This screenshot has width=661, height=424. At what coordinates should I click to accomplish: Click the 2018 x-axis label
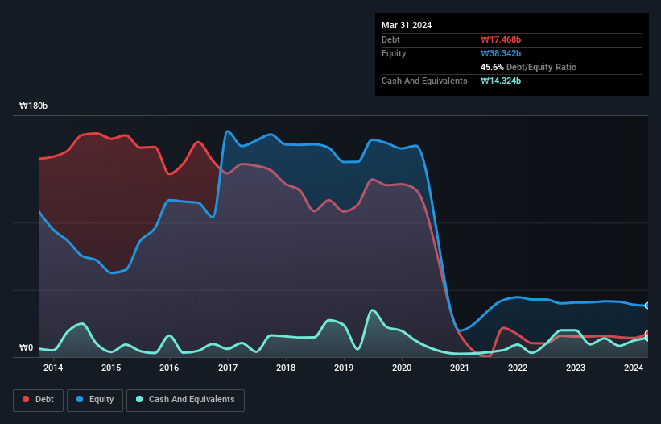286,368
